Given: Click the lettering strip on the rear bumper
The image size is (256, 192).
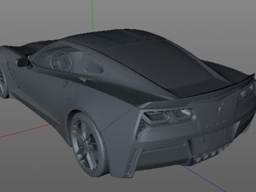Looking at the screenshot, I should 217,123.
